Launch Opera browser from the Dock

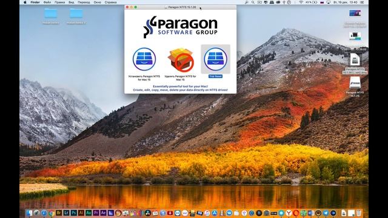(x=296, y=213)
